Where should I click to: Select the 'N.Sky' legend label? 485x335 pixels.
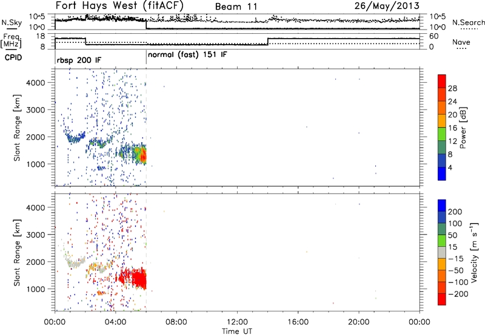coord(12,22)
